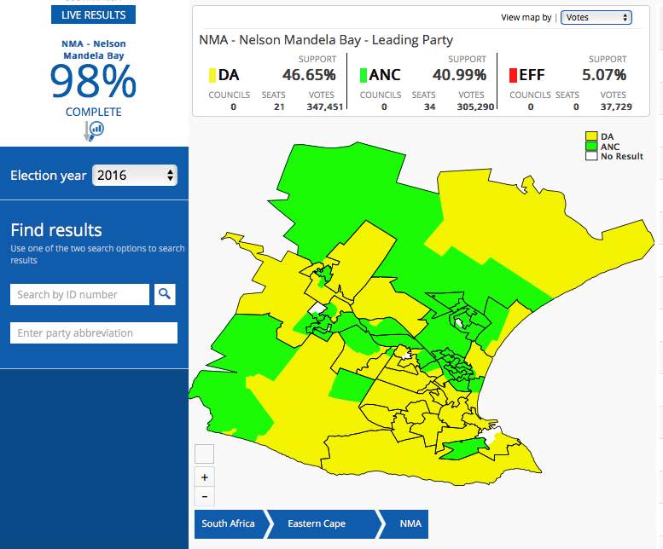Click ANC seats value 34
The width and height of the screenshot is (663, 549).
[x=429, y=107]
